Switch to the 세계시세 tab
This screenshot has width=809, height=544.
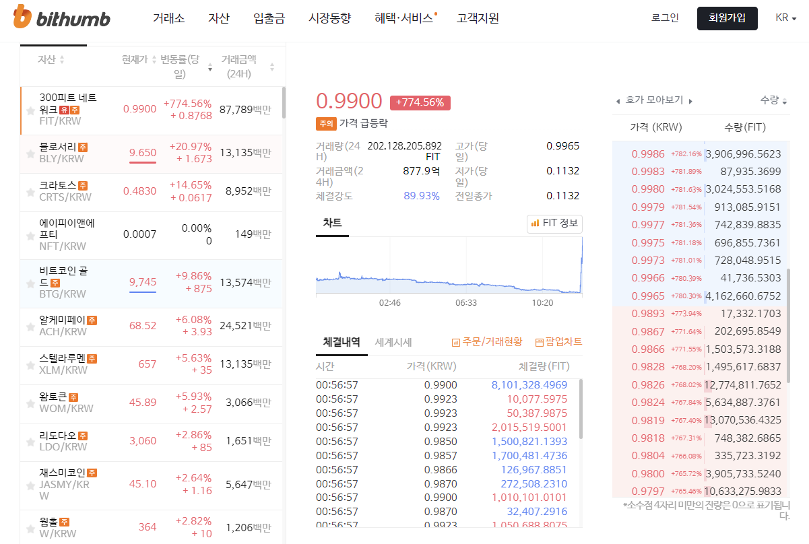pyautogui.click(x=393, y=342)
